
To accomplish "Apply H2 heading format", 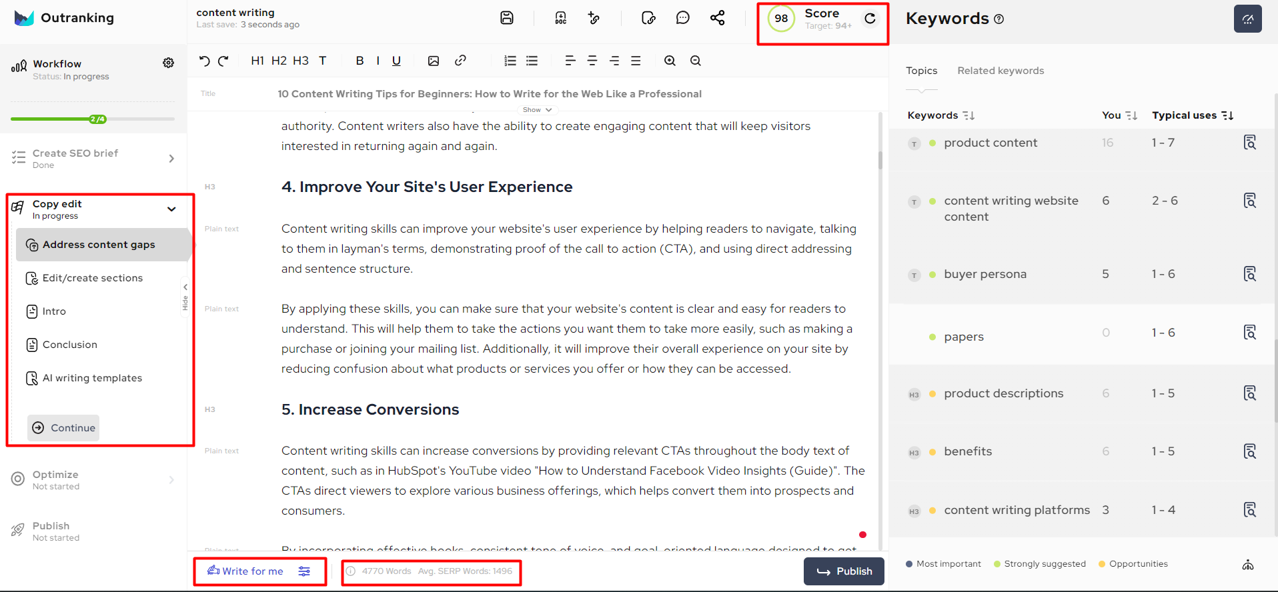I will [x=279, y=61].
